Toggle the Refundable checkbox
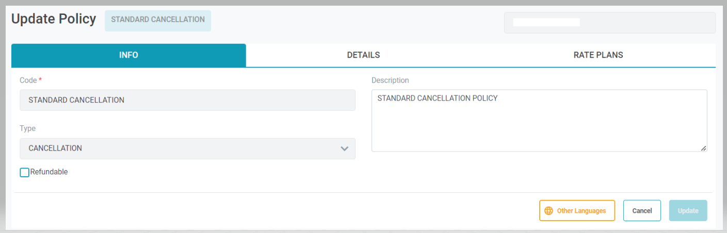 click(24, 173)
